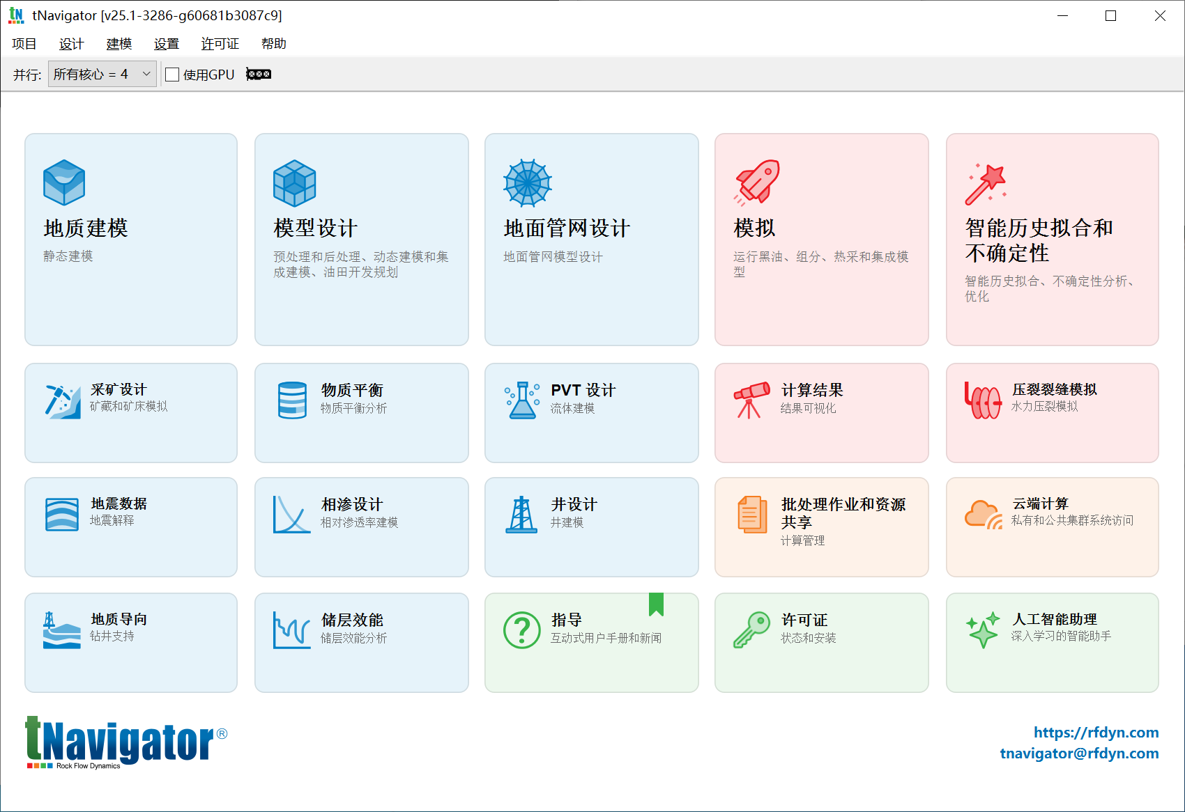Click the 批处理作业 documents icon
The width and height of the screenshot is (1185, 812).
click(752, 515)
